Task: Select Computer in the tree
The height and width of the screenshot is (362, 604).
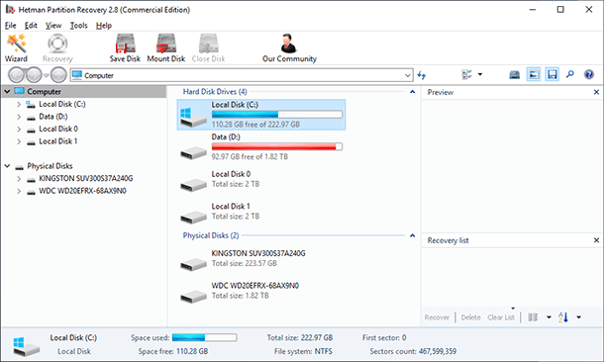Action: pyautogui.click(x=44, y=92)
